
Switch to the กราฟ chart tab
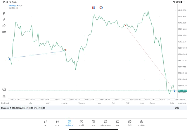tap(57, 123)
